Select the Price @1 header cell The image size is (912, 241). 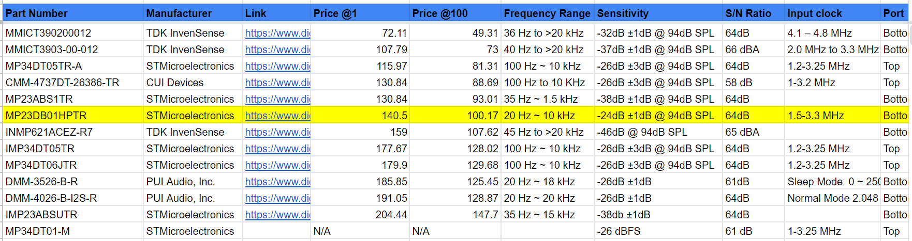pyautogui.click(x=360, y=13)
